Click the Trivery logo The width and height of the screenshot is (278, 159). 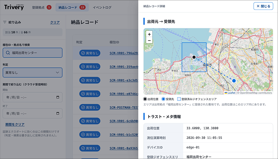pyautogui.click(x=14, y=7)
